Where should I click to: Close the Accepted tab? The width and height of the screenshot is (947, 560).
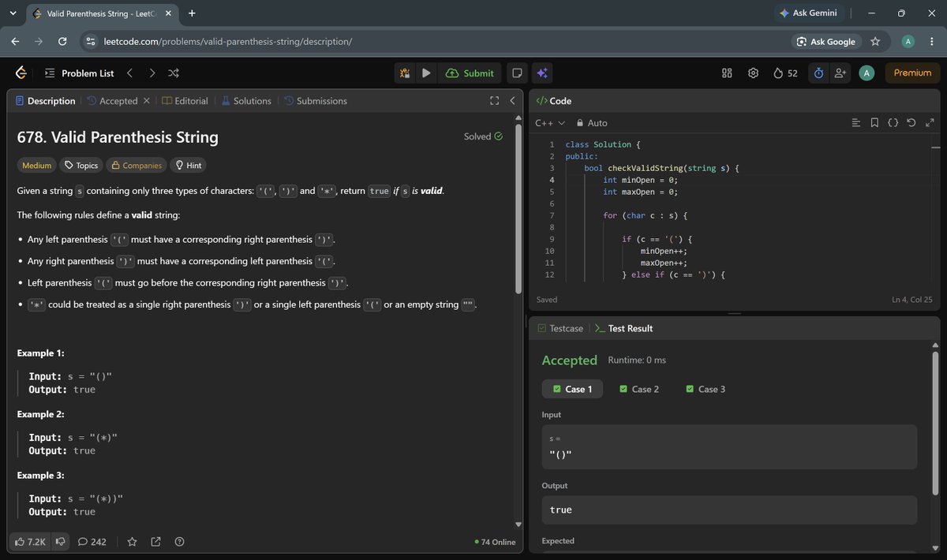point(145,101)
